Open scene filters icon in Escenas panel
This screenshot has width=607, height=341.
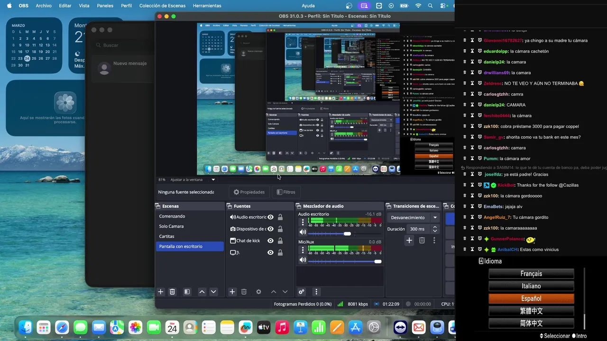click(187, 292)
